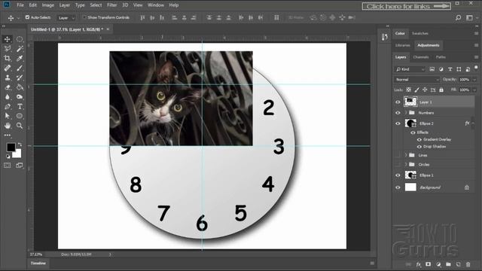Viewport: 482px width, 271px height.
Task: Show the Lines group layer
Action: [x=398, y=155]
